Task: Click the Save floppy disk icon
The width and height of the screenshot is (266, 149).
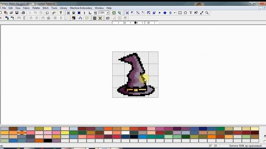Action: pos(17,13)
